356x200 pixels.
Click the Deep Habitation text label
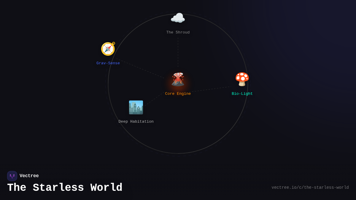[x=136, y=121]
